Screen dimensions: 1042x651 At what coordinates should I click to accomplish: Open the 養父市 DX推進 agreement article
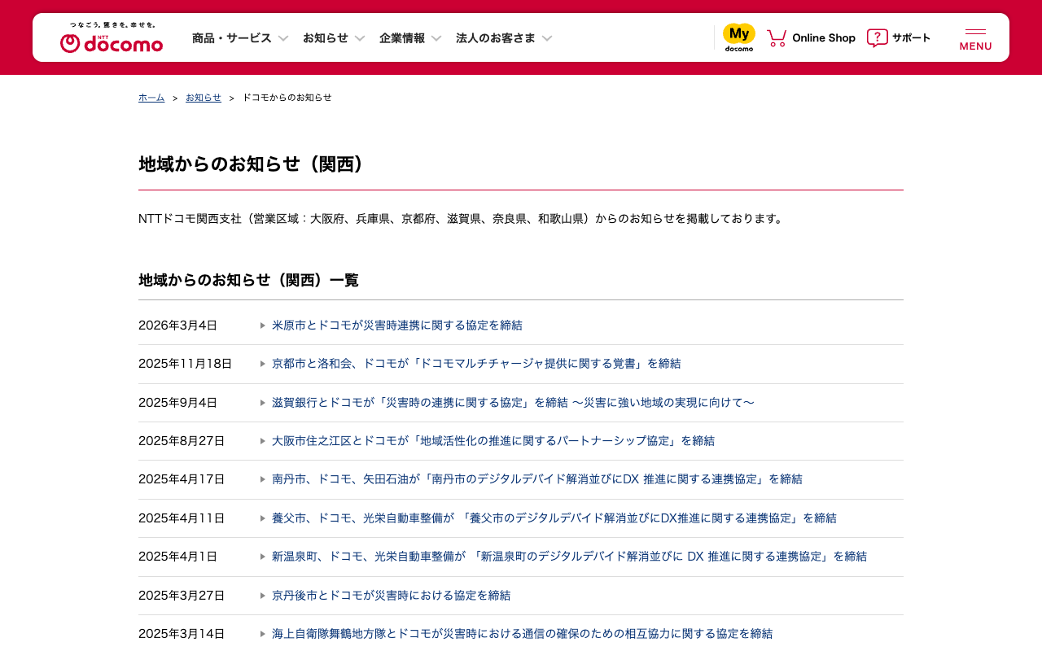pyautogui.click(x=554, y=518)
